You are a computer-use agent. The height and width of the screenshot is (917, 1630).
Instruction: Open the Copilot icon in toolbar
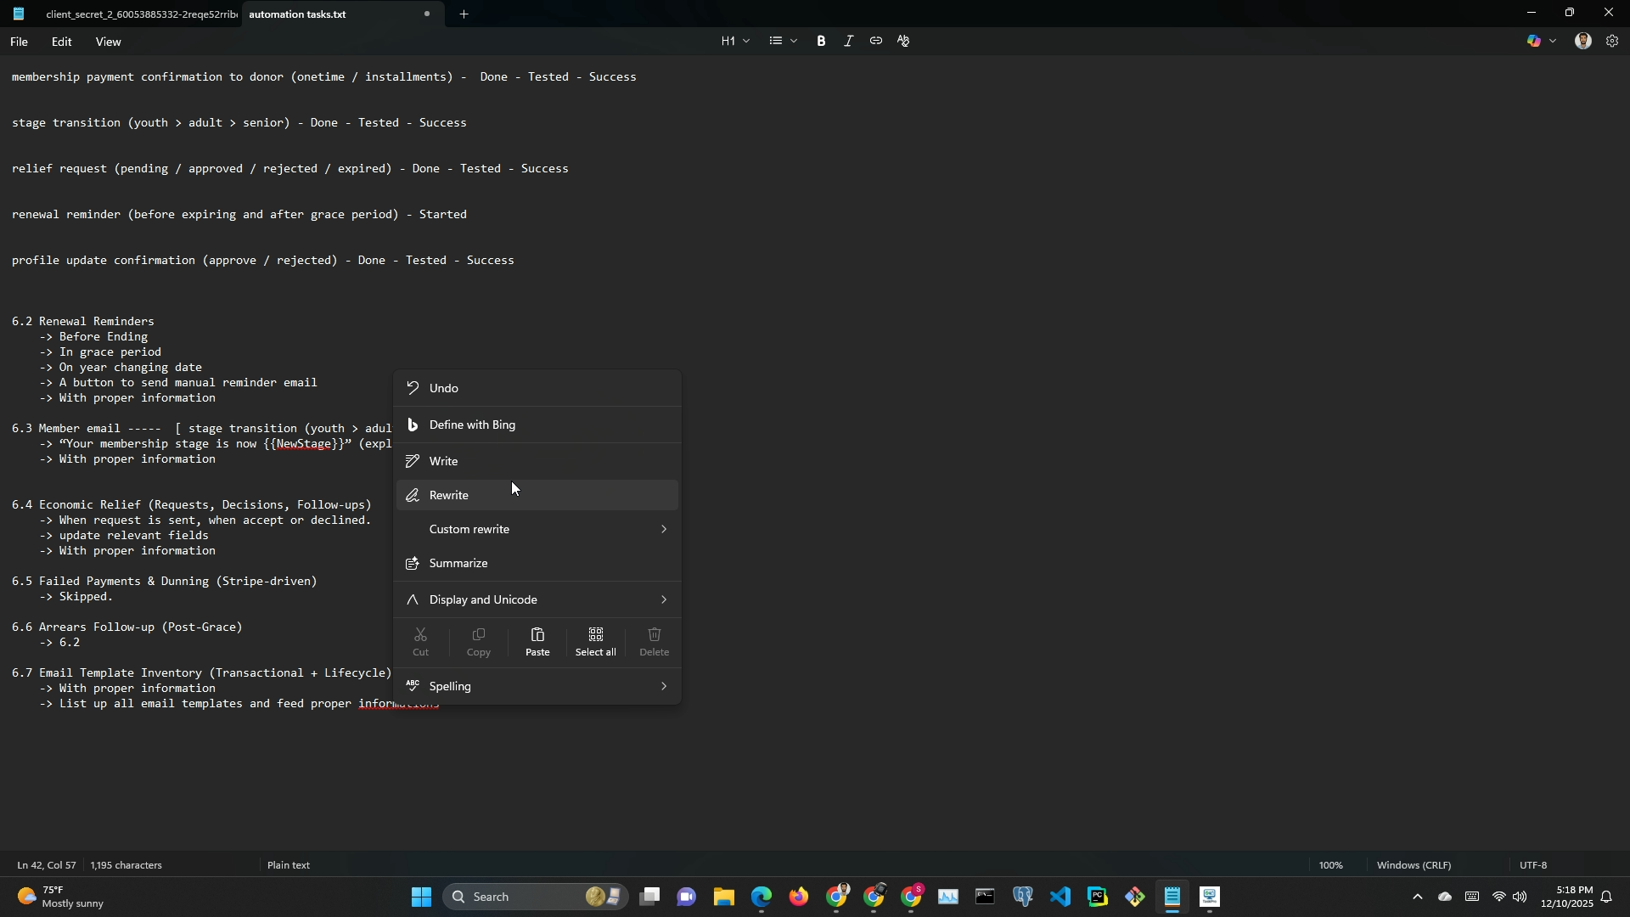click(x=1534, y=41)
